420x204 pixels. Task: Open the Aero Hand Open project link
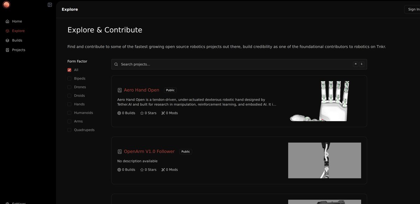pos(141,90)
